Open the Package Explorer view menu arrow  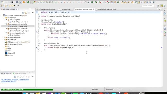(x=33, y=13)
